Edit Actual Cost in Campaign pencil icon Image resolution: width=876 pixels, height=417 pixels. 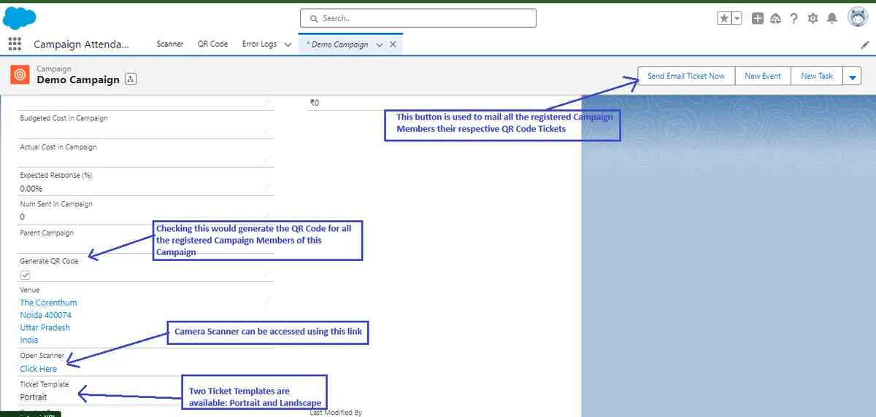point(268,157)
